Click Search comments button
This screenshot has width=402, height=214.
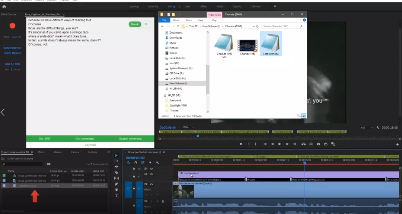130,138
